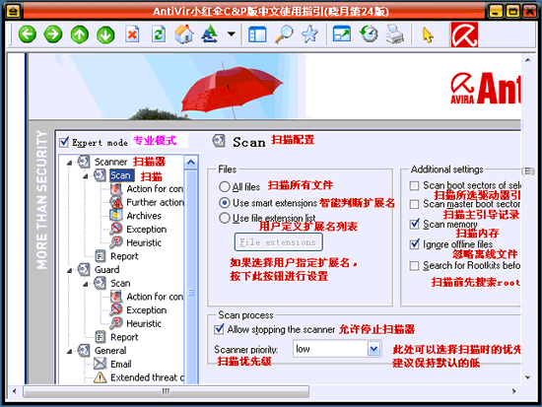Select Archives in the Scanner tree
542x407 pixels.
144,216
